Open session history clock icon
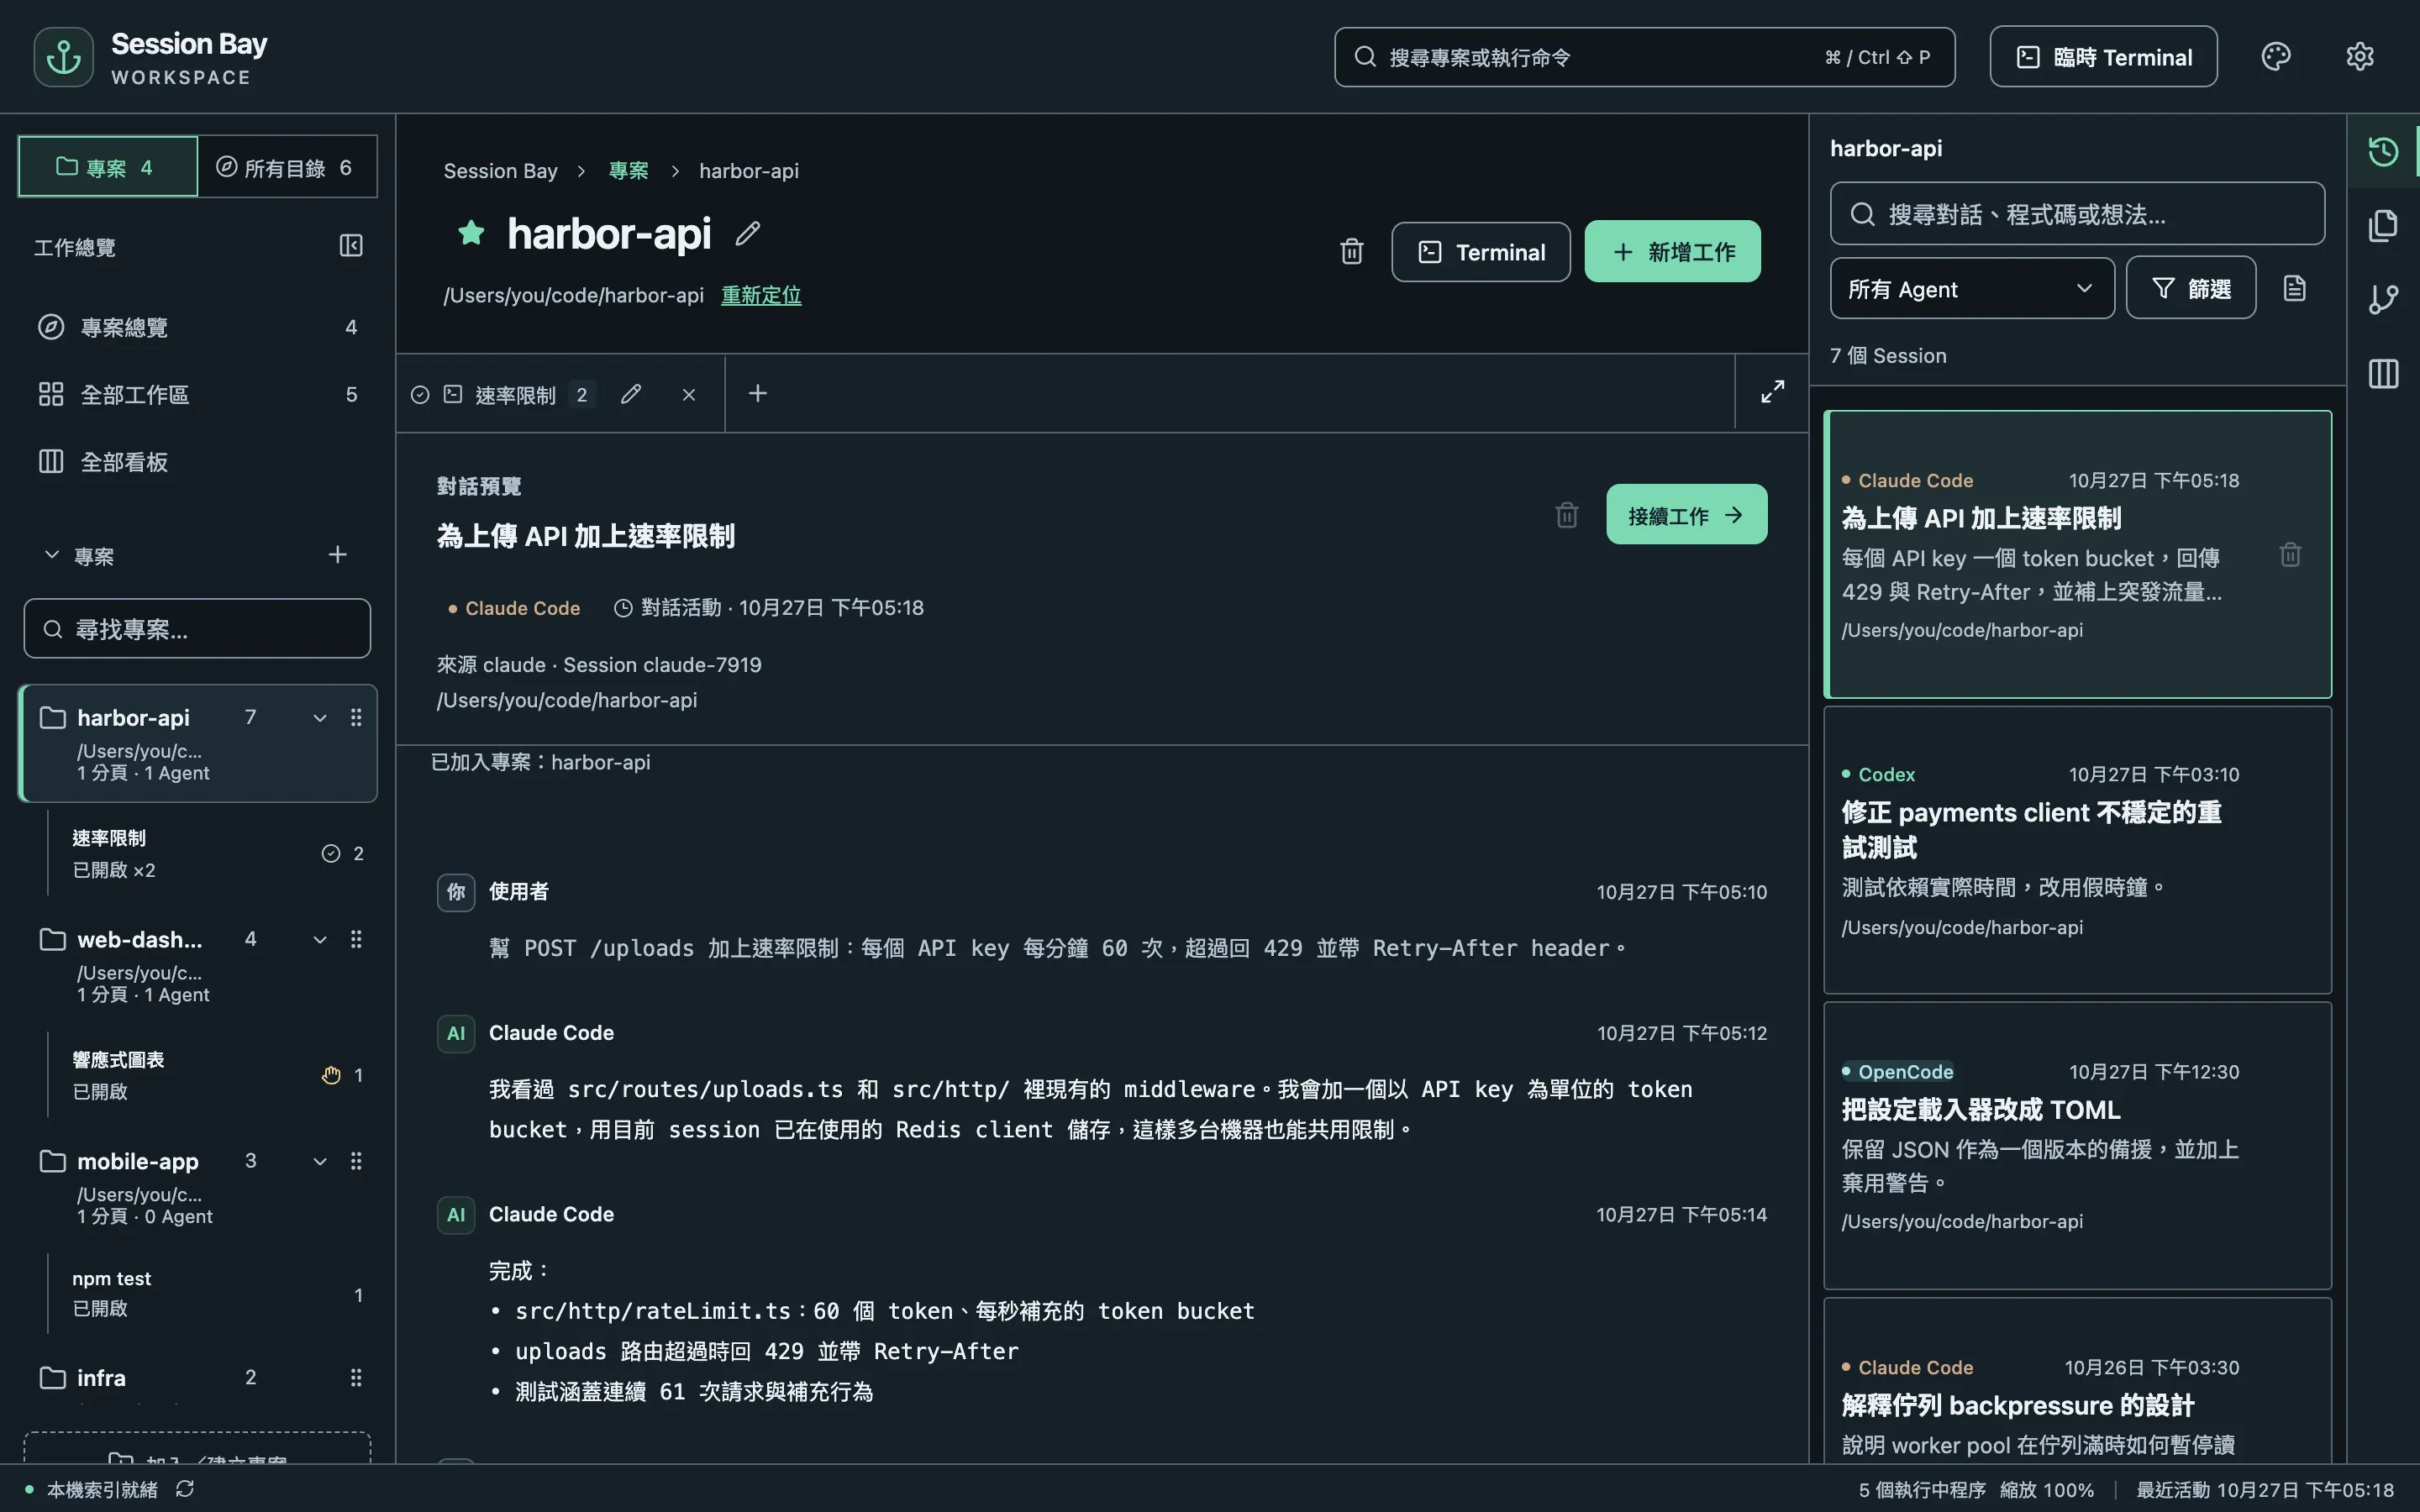 point(2383,152)
